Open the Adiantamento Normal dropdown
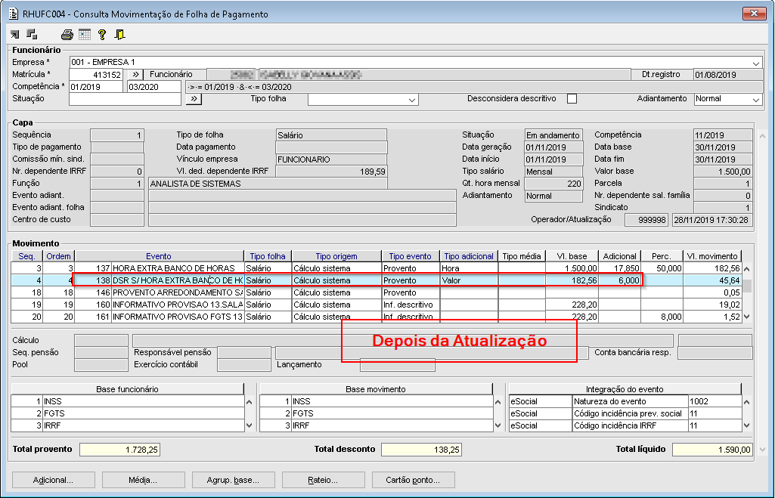 756,99
